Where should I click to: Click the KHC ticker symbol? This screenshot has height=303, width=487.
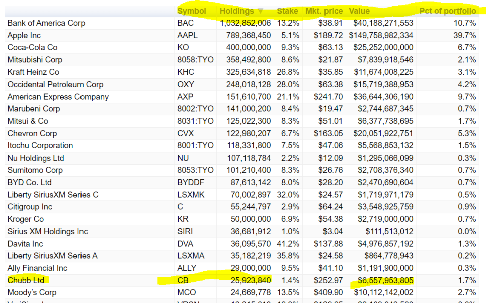(x=186, y=72)
